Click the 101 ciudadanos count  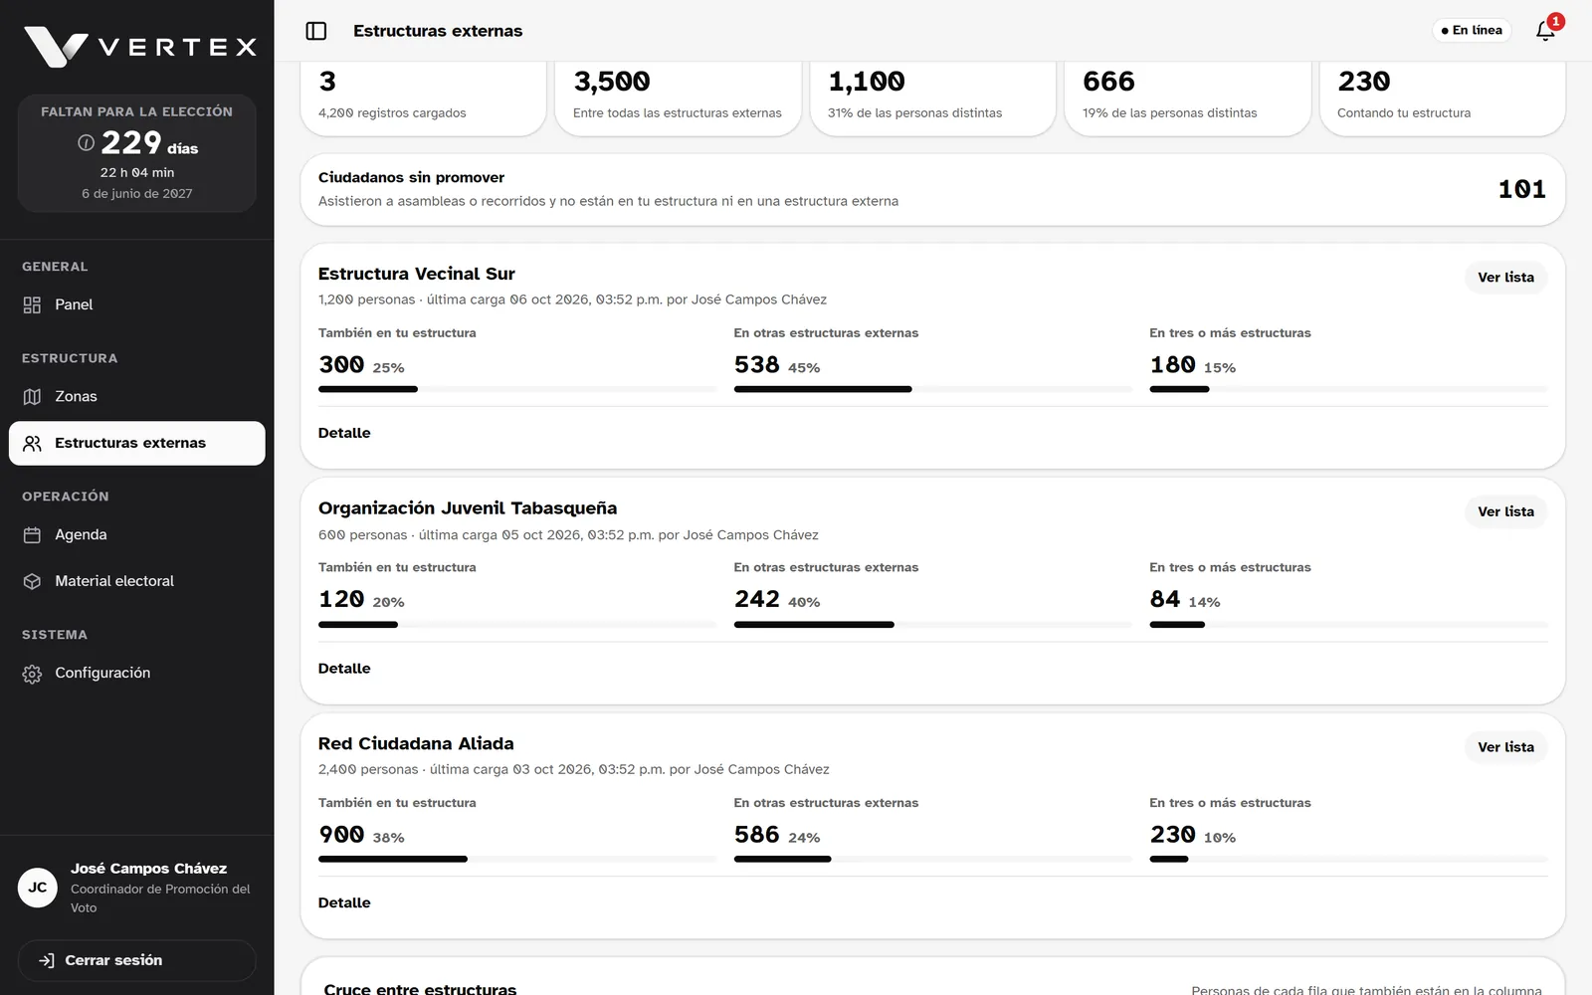(x=1522, y=189)
